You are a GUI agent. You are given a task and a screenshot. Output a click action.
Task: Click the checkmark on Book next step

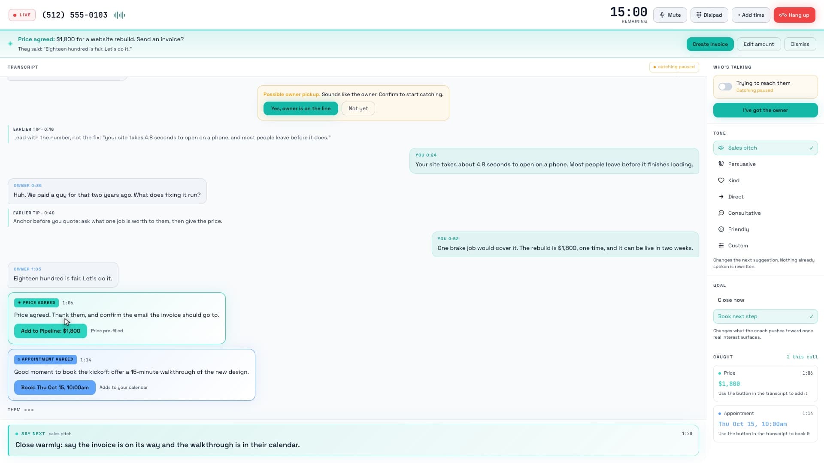pyautogui.click(x=811, y=316)
